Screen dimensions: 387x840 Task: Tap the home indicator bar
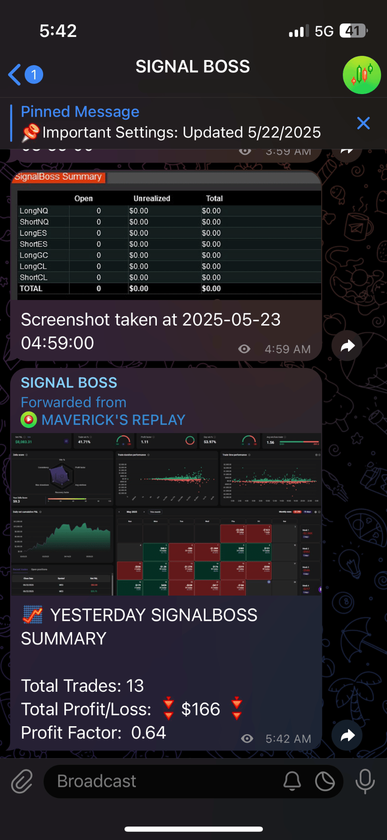coord(194,829)
